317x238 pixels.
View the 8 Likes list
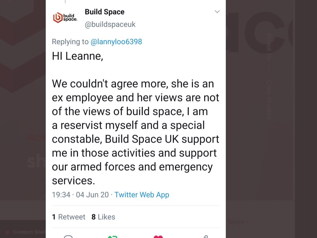pyautogui.click(x=103, y=217)
